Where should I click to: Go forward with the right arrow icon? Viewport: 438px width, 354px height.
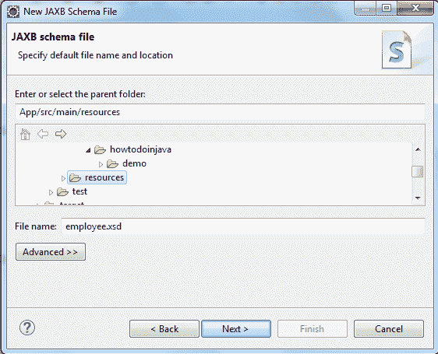coord(61,134)
